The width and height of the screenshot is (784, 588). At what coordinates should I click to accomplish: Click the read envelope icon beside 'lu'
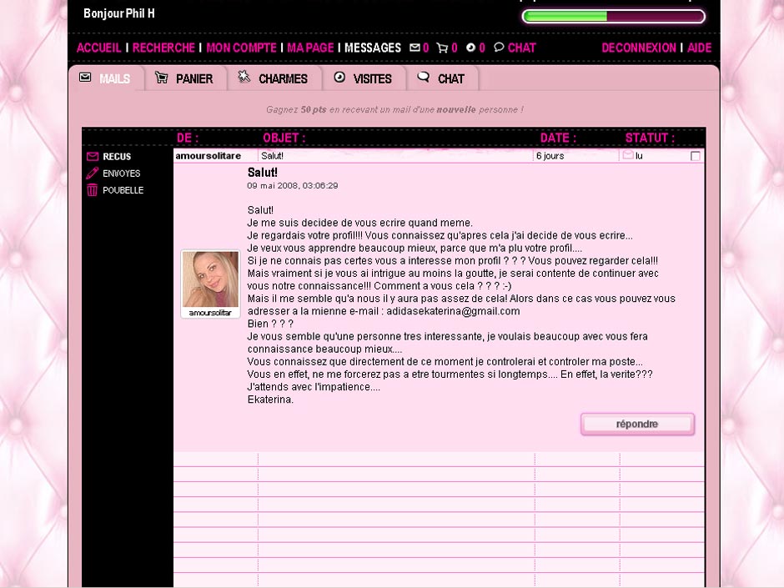[x=628, y=155]
